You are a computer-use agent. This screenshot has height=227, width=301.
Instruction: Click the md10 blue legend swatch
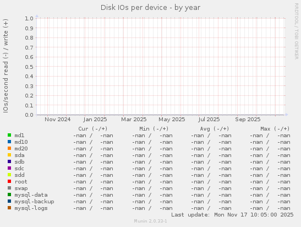(x=9, y=142)
